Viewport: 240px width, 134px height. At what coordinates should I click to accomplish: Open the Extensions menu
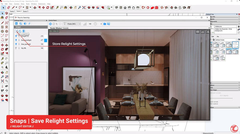[42, 4]
